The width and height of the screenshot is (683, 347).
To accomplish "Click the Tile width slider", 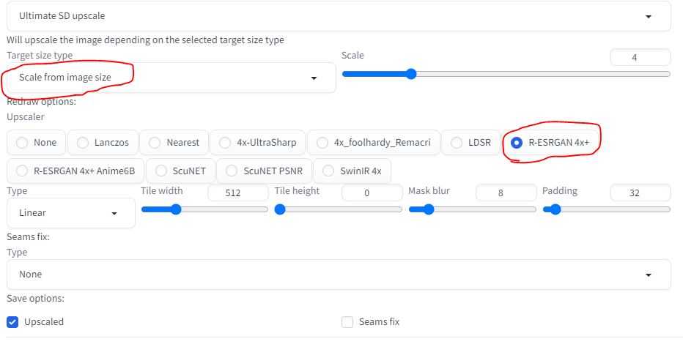I will [x=204, y=210].
